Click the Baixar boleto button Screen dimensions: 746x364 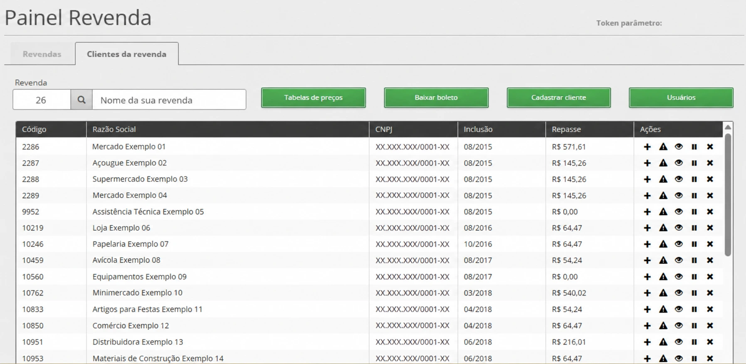[436, 98]
